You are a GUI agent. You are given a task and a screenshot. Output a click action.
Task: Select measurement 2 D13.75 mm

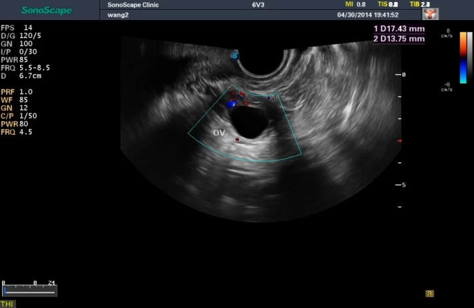399,39
